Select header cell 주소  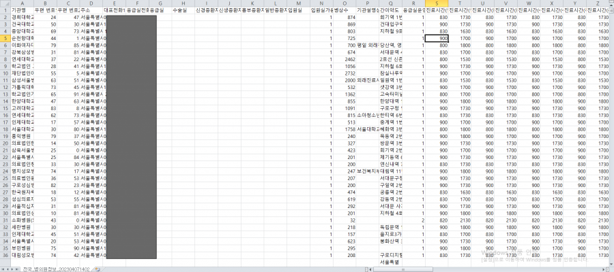click(x=91, y=10)
